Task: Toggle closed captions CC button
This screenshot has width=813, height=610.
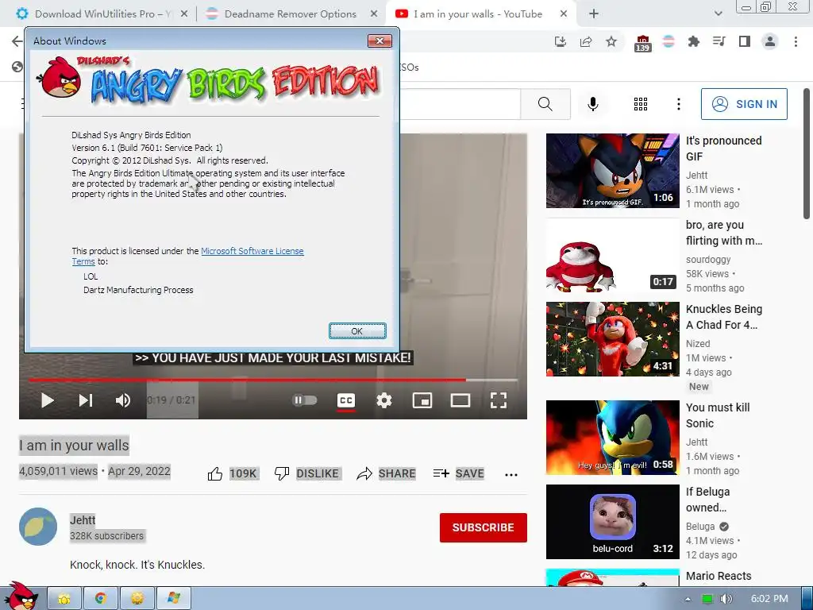Action: pos(346,400)
